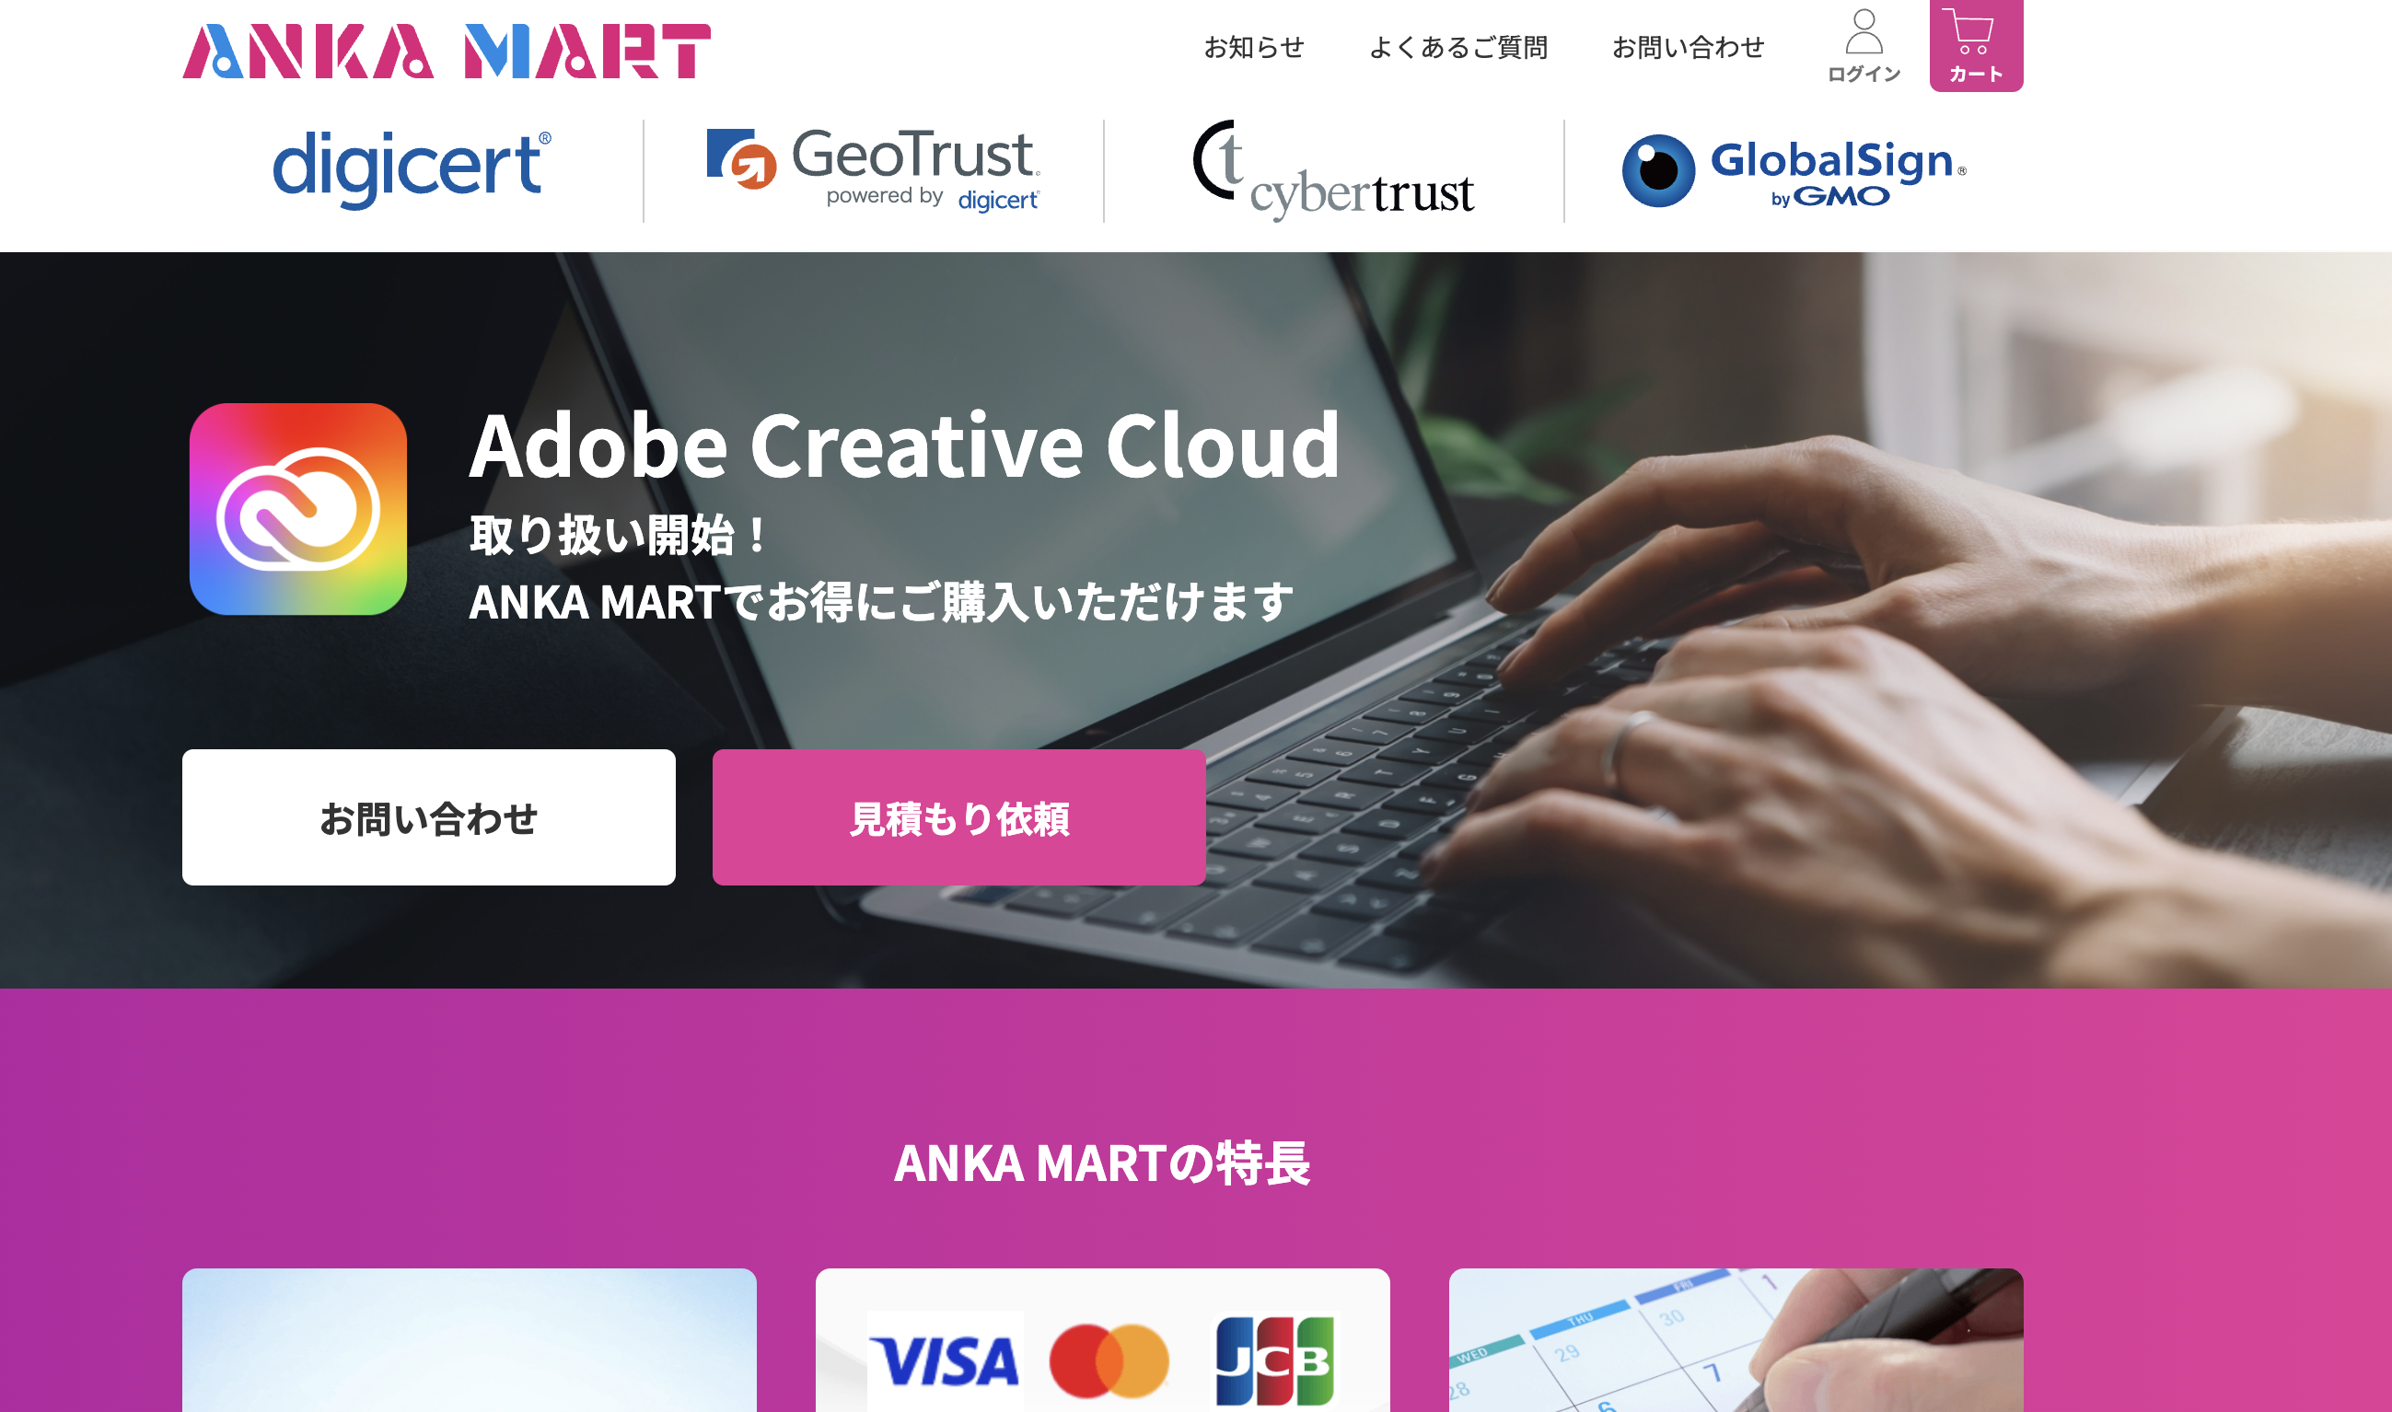Select the GlobalSign by GMO logo
The width and height of the screenshot is (2392, 1412).
coord(1794,171)
